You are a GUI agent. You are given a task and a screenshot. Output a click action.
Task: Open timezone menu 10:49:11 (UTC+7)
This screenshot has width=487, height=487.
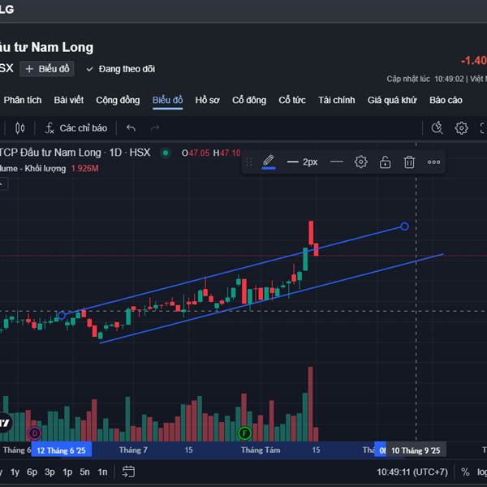click(x=412, y=472)
